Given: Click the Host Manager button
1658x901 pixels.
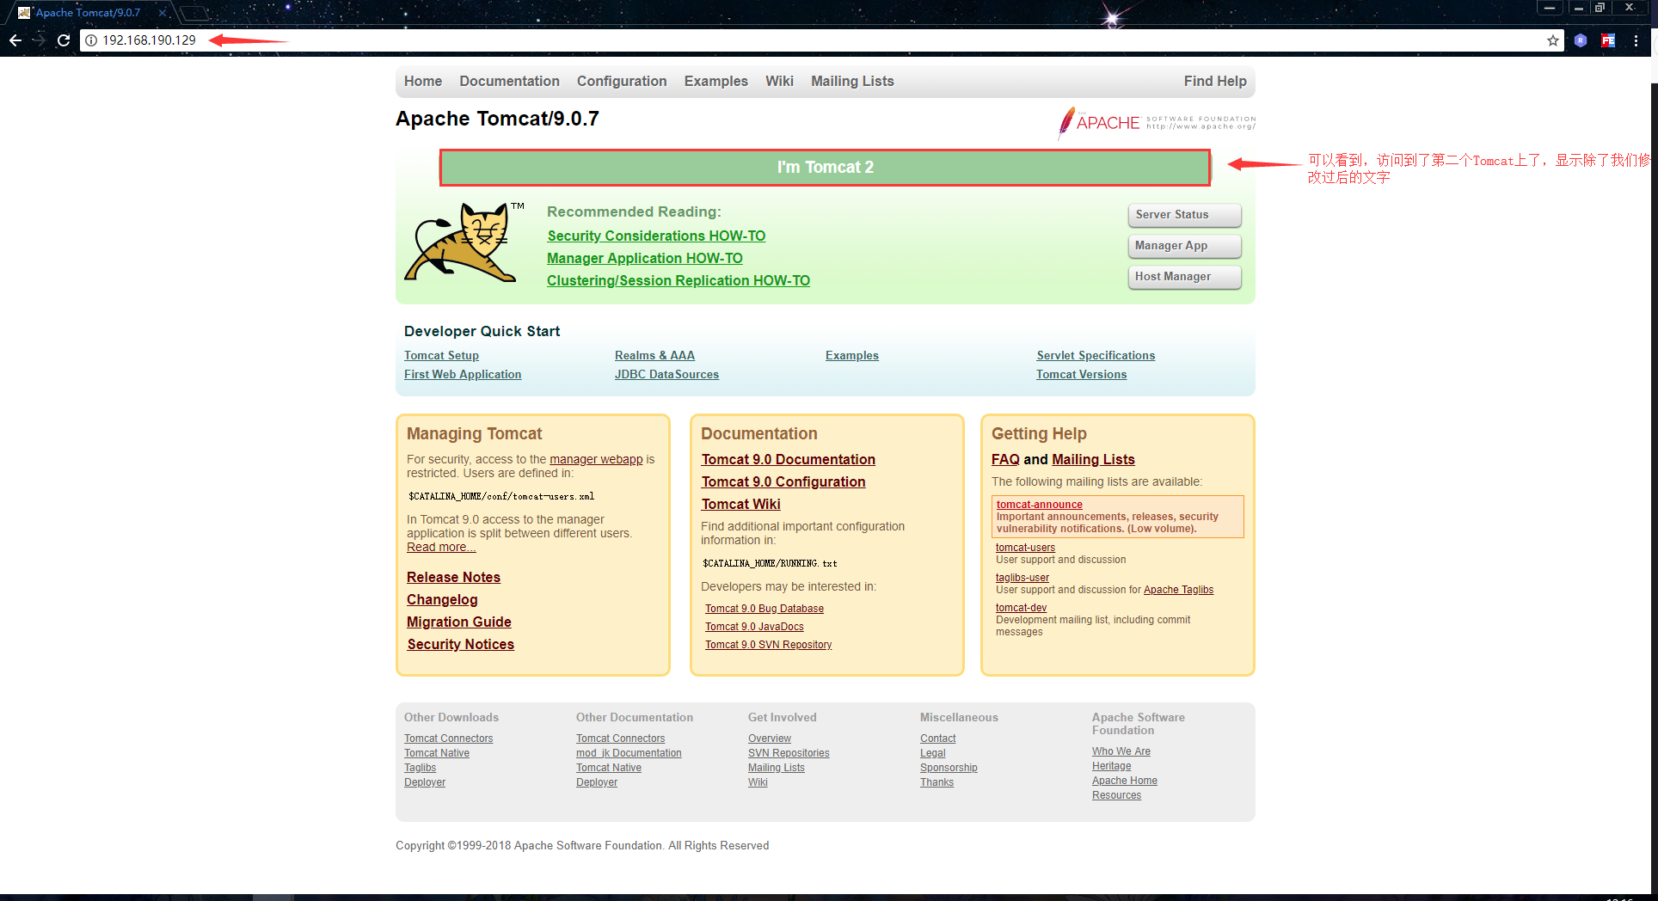Looking at the screenshot, I should 1184,277.
